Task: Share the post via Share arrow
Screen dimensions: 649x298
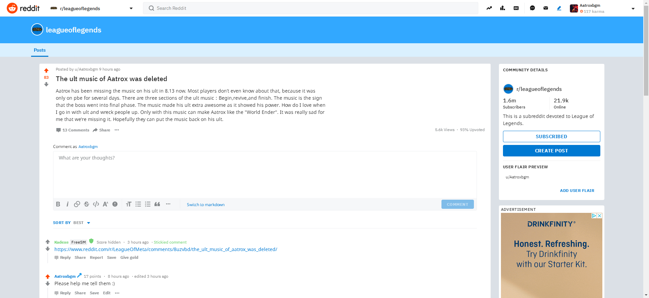Action: (101, 130)
